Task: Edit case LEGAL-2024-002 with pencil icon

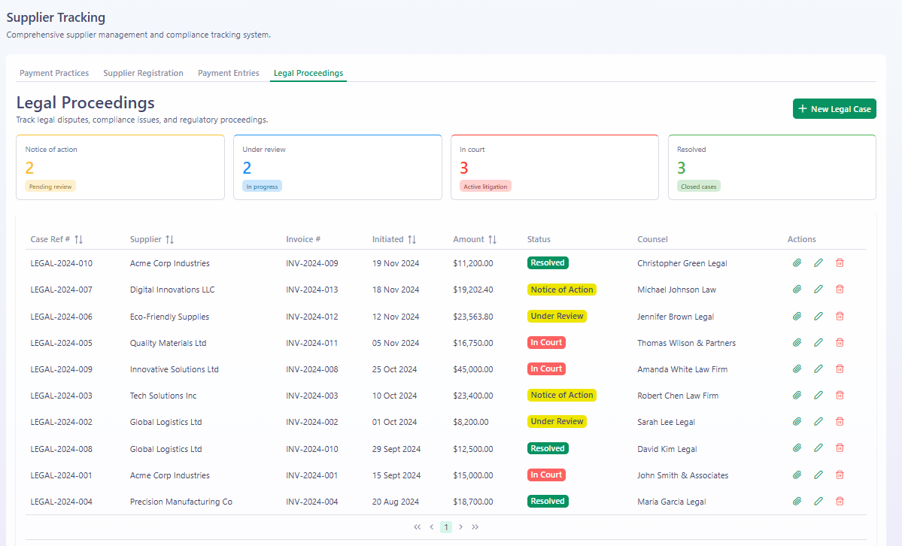Action: pos(818,422)
